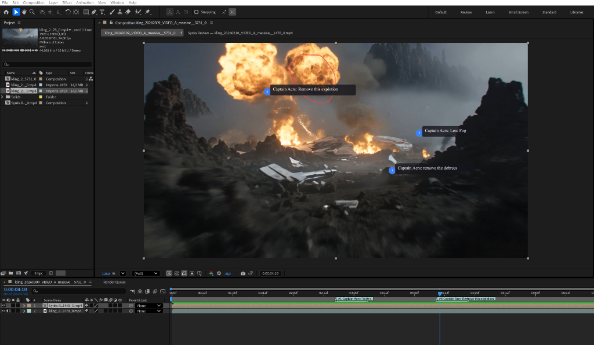Switch to the Review workspace

click(466, 12)
